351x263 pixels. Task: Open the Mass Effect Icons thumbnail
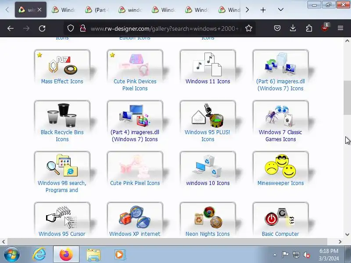(62, 64)
